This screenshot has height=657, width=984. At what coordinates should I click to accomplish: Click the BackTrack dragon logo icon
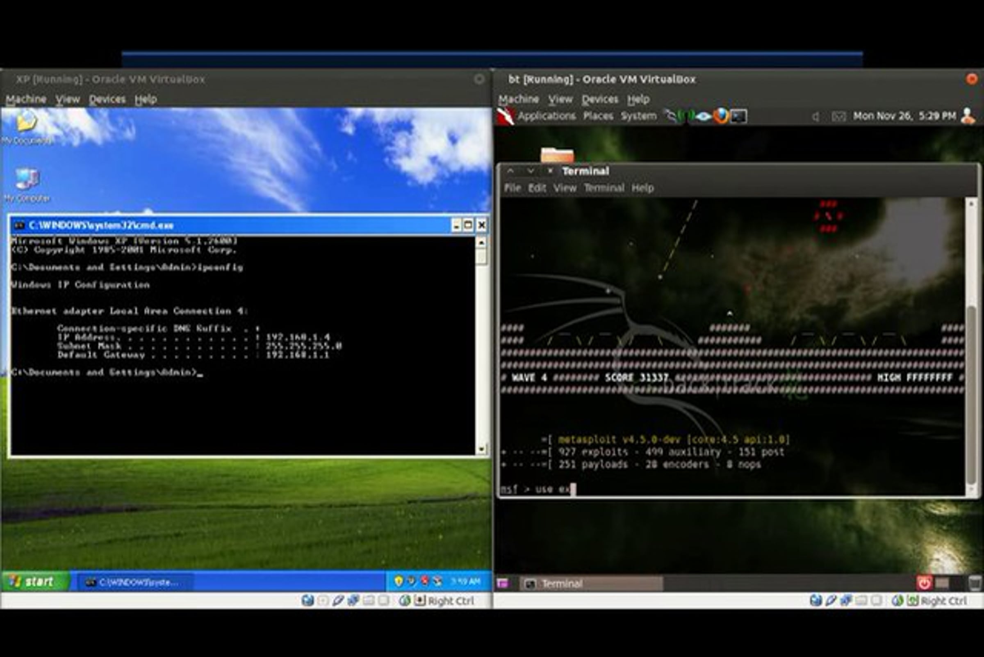pos(506,117)
